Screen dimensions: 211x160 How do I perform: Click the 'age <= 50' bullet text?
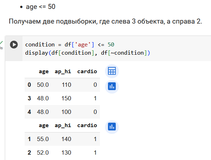coord(40,7)
